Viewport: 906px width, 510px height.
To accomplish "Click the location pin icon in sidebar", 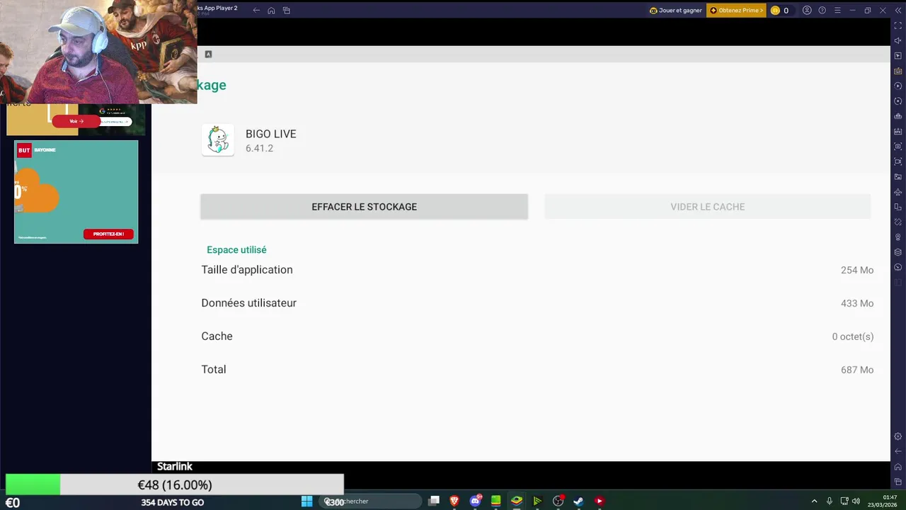I will click(898, 237).
